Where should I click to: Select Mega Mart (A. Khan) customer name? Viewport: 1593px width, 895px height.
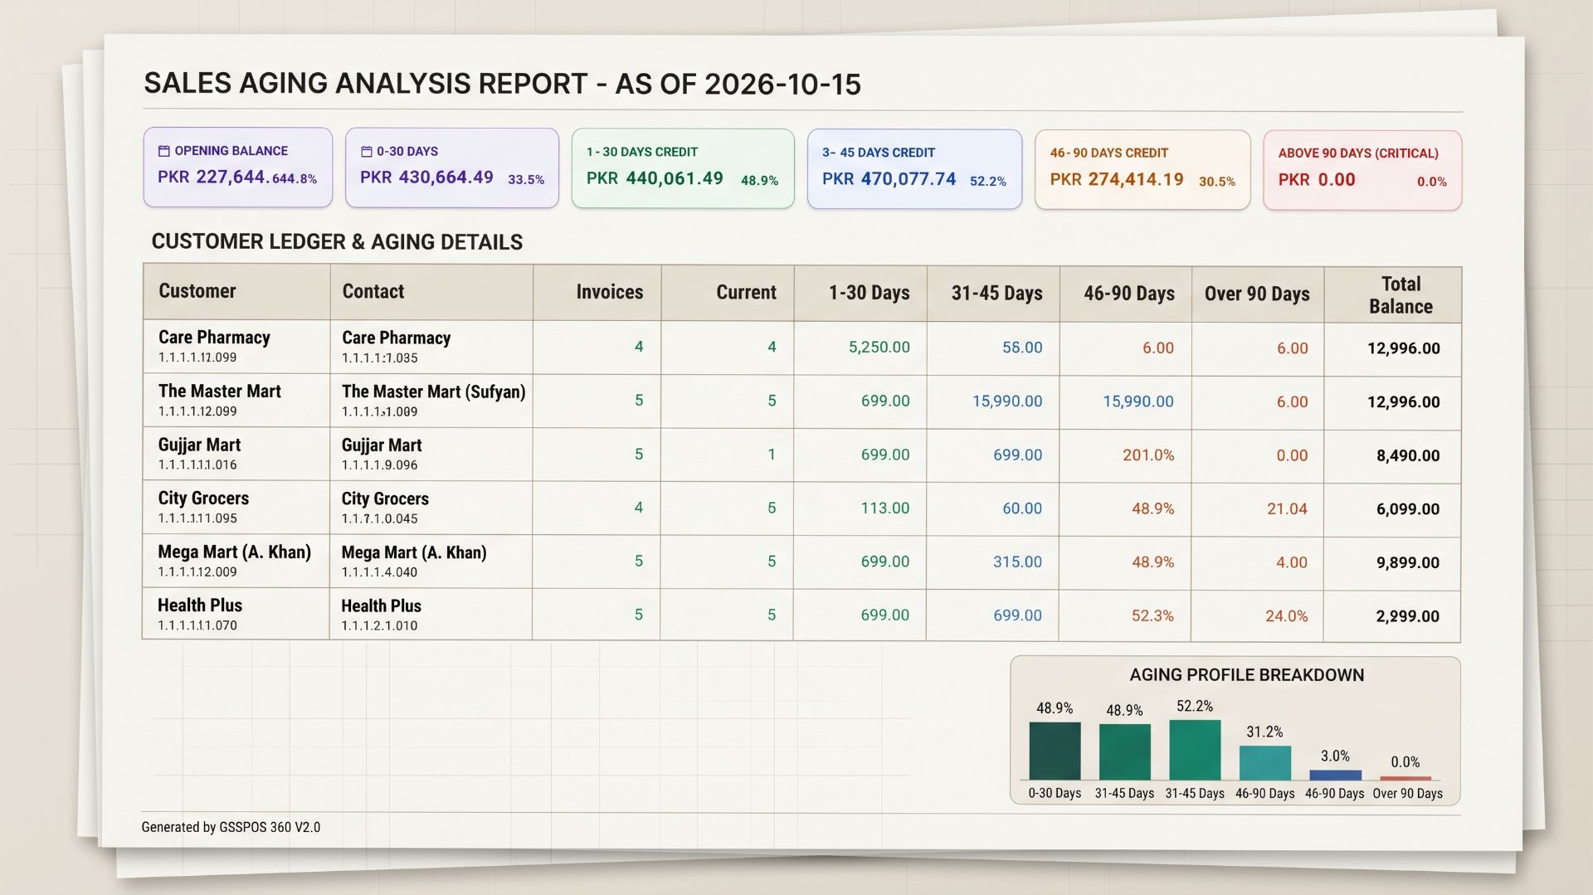[x=235, y=552]
